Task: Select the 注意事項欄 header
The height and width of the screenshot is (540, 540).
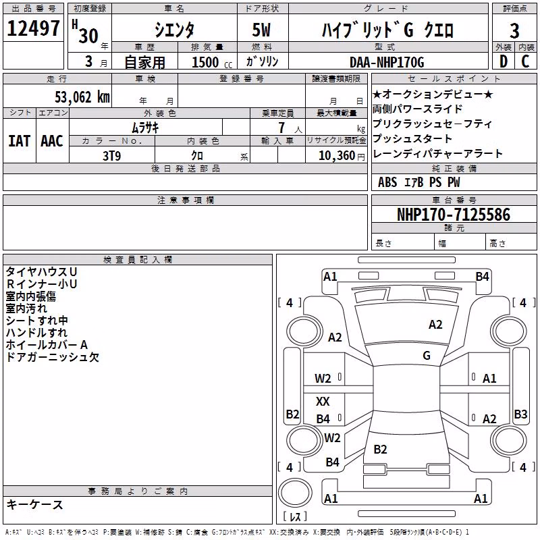Action: pos(185,200)
